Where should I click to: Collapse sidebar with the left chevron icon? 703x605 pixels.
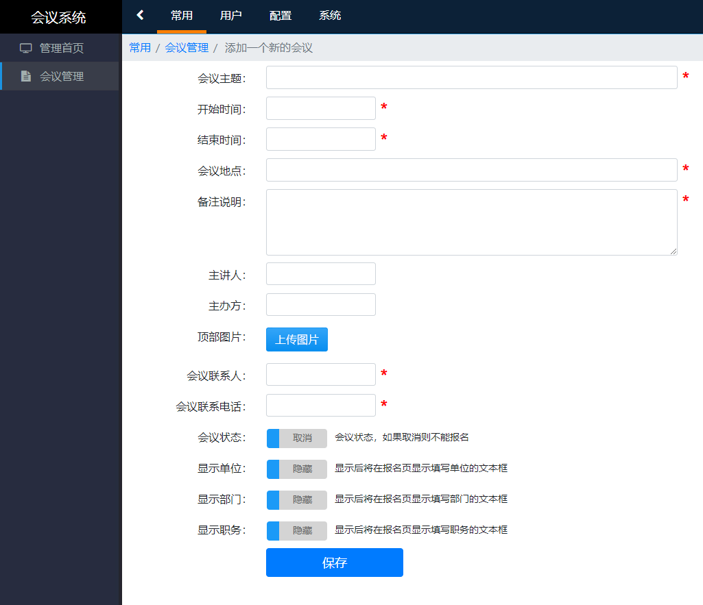140,15
